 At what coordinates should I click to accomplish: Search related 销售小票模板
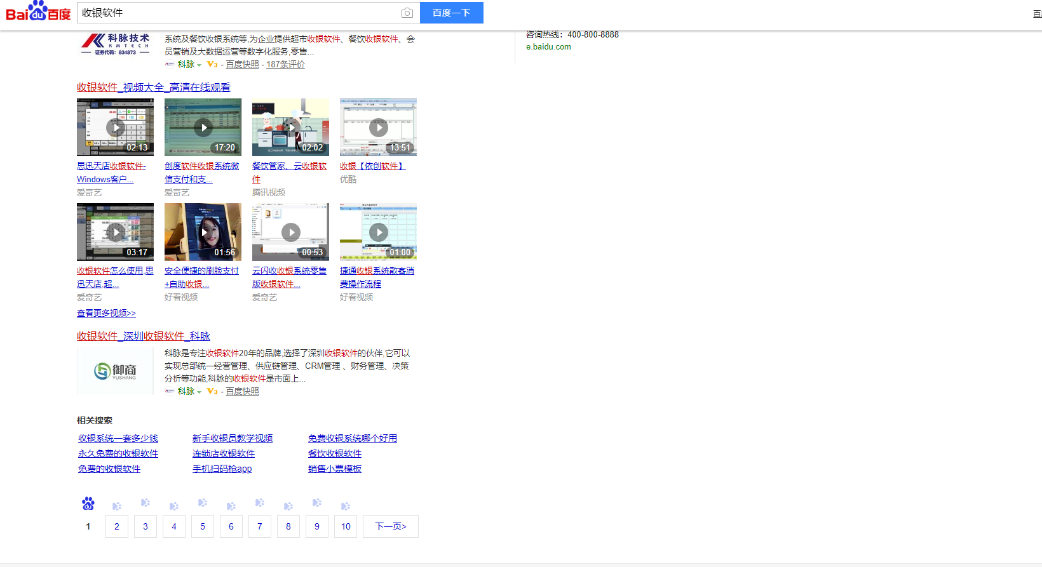coord(335,469)
